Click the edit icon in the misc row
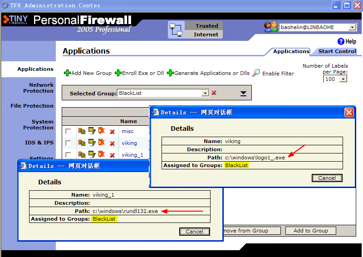Image resolution: width=363 pixels, height=257 pixels. click(x=92, y=131)
